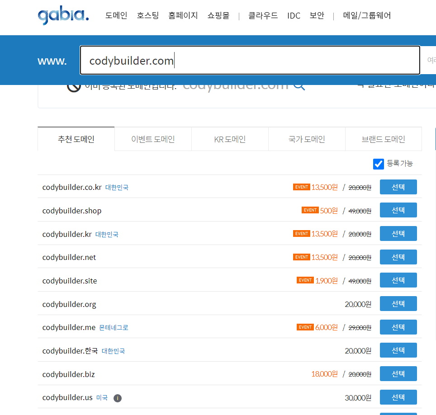The height and width of the screenshot is (415, 436).
Task: Click the www. label before the search box
Action: (x=52, y=61)
